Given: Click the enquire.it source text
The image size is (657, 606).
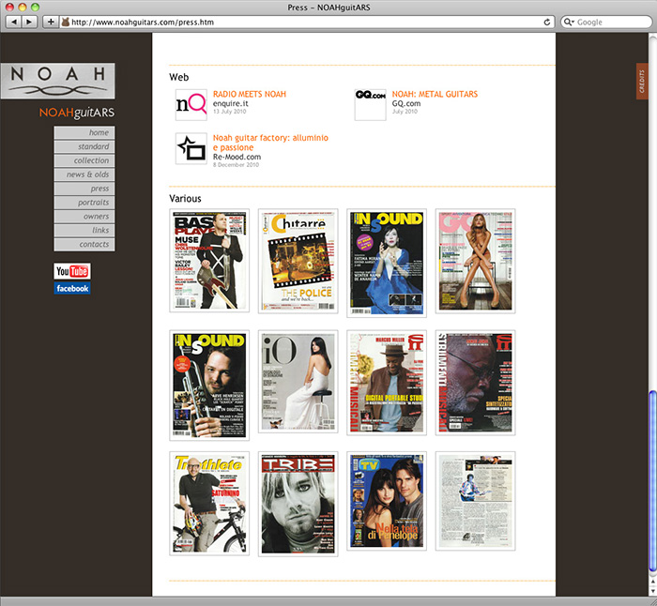Looking at the screenshot, I should [x=231, y=103].
